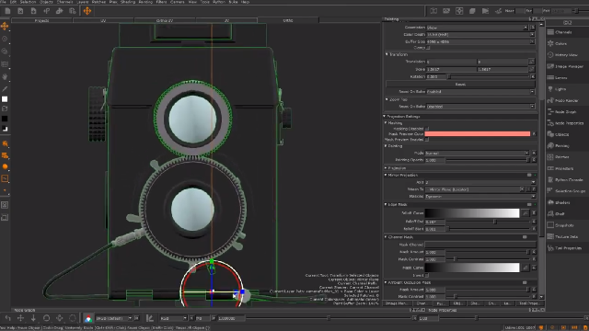Collapse the Projection Settings section
The image size is (589, 331).
coord(385,117)
